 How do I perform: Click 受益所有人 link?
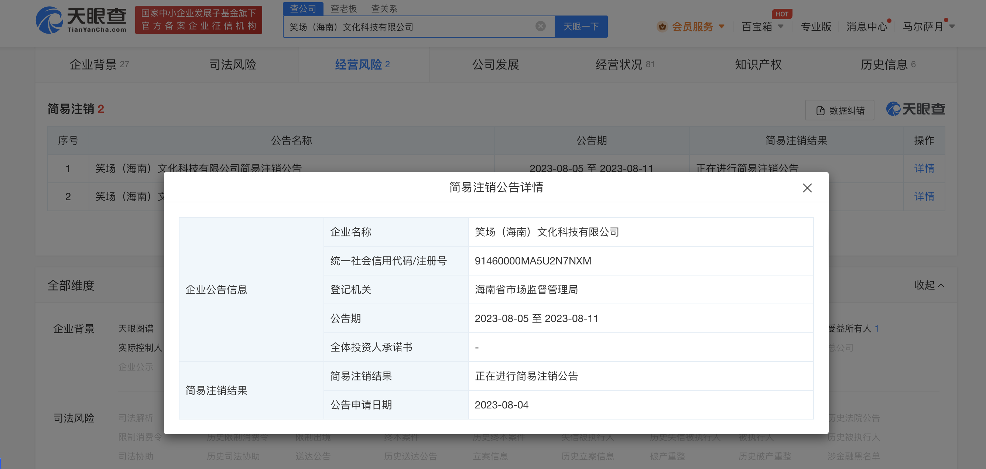[x=853, y=329]
